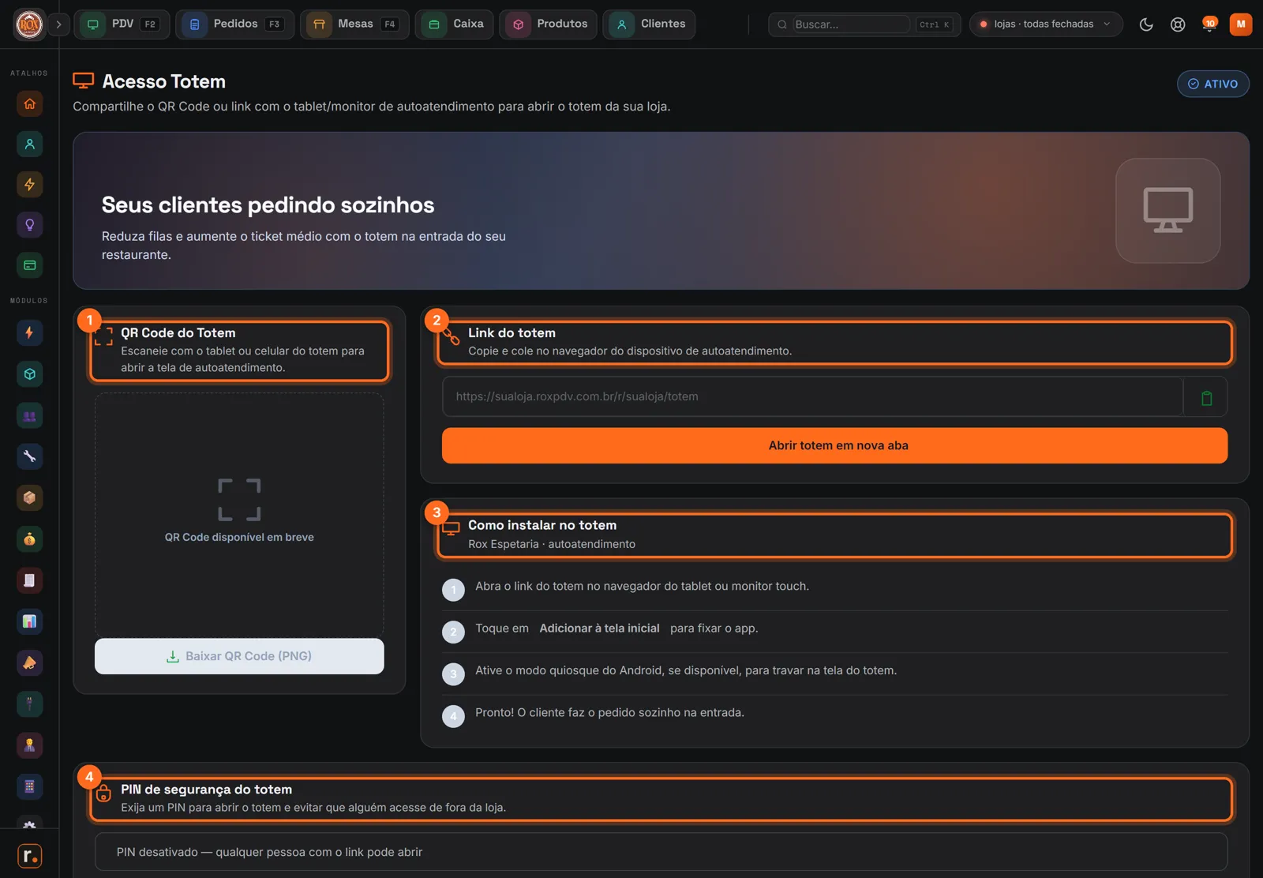Toggle dark mode with the moon icon

point(1146,24)
